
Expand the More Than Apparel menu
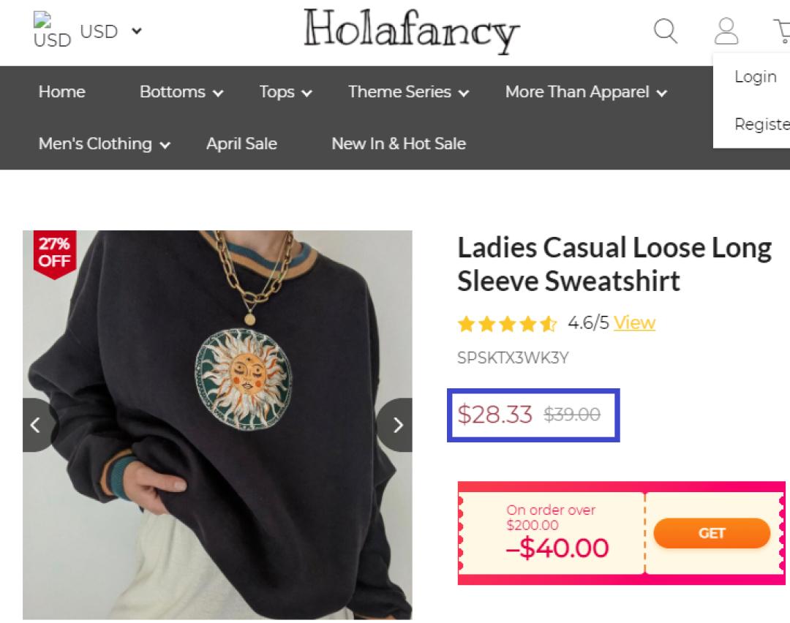click(x=586, y=92)
